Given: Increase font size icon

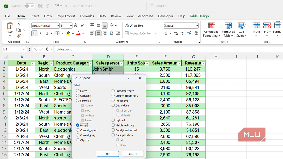Looking at the screenshot, I should (x=76, y=25).
